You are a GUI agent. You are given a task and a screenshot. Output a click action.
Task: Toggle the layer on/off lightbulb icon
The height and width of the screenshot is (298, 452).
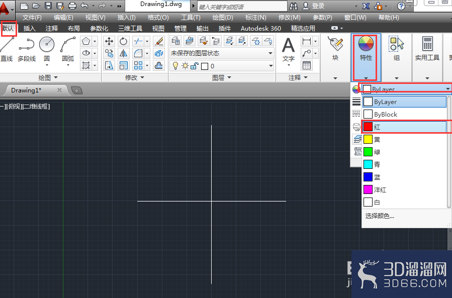click(x=175, y=66)
